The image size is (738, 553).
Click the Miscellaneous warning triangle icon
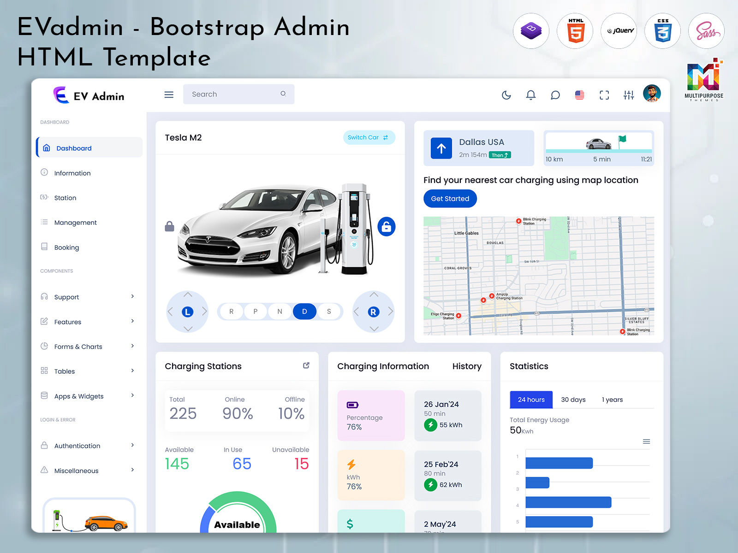click(44, 470)
